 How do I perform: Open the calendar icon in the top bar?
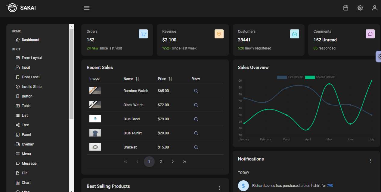click(345, 8)
